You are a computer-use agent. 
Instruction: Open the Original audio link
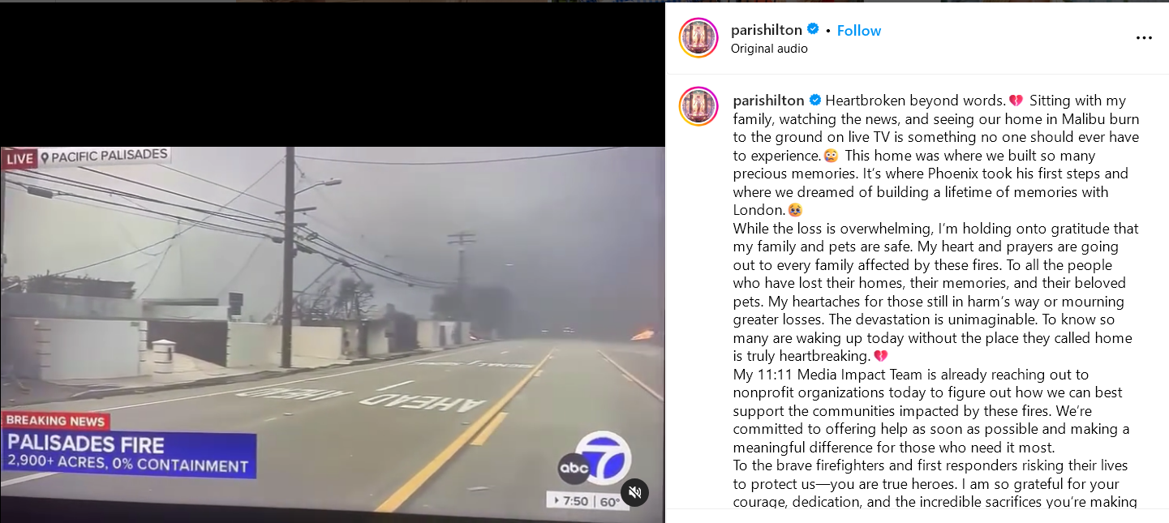click(x=769, y=49)
